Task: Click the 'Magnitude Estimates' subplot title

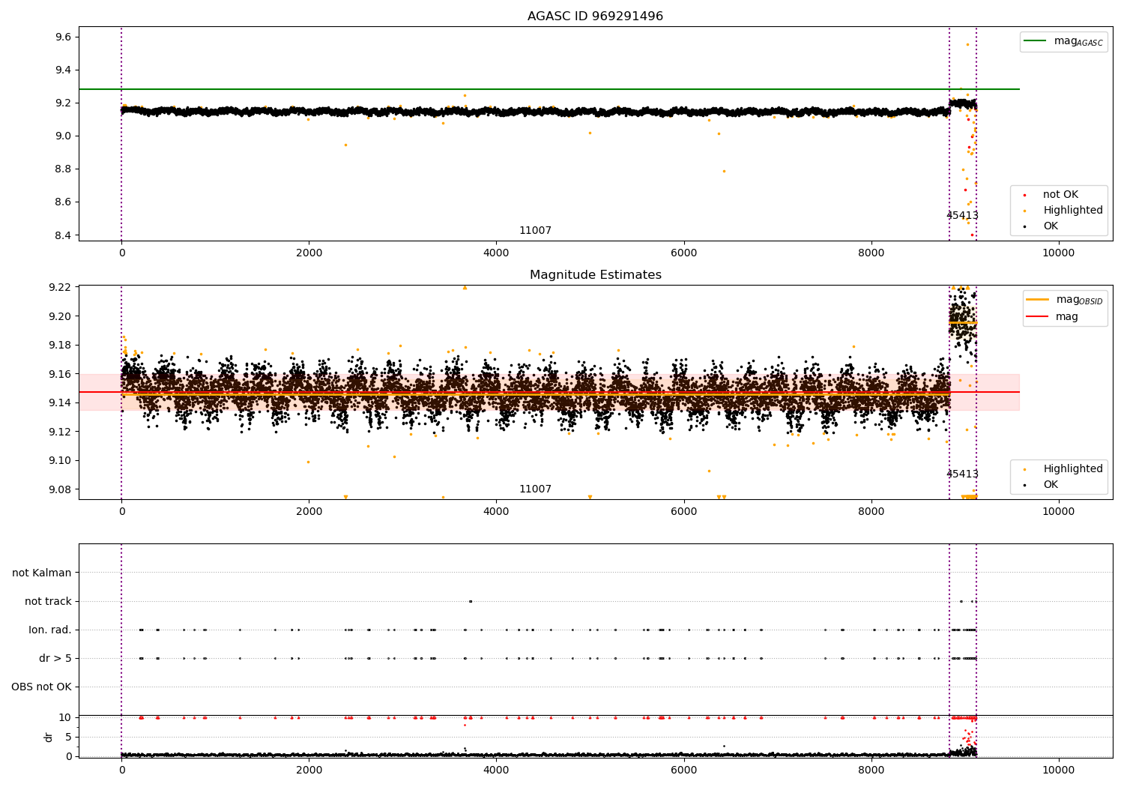Action: tap(595, 275)
